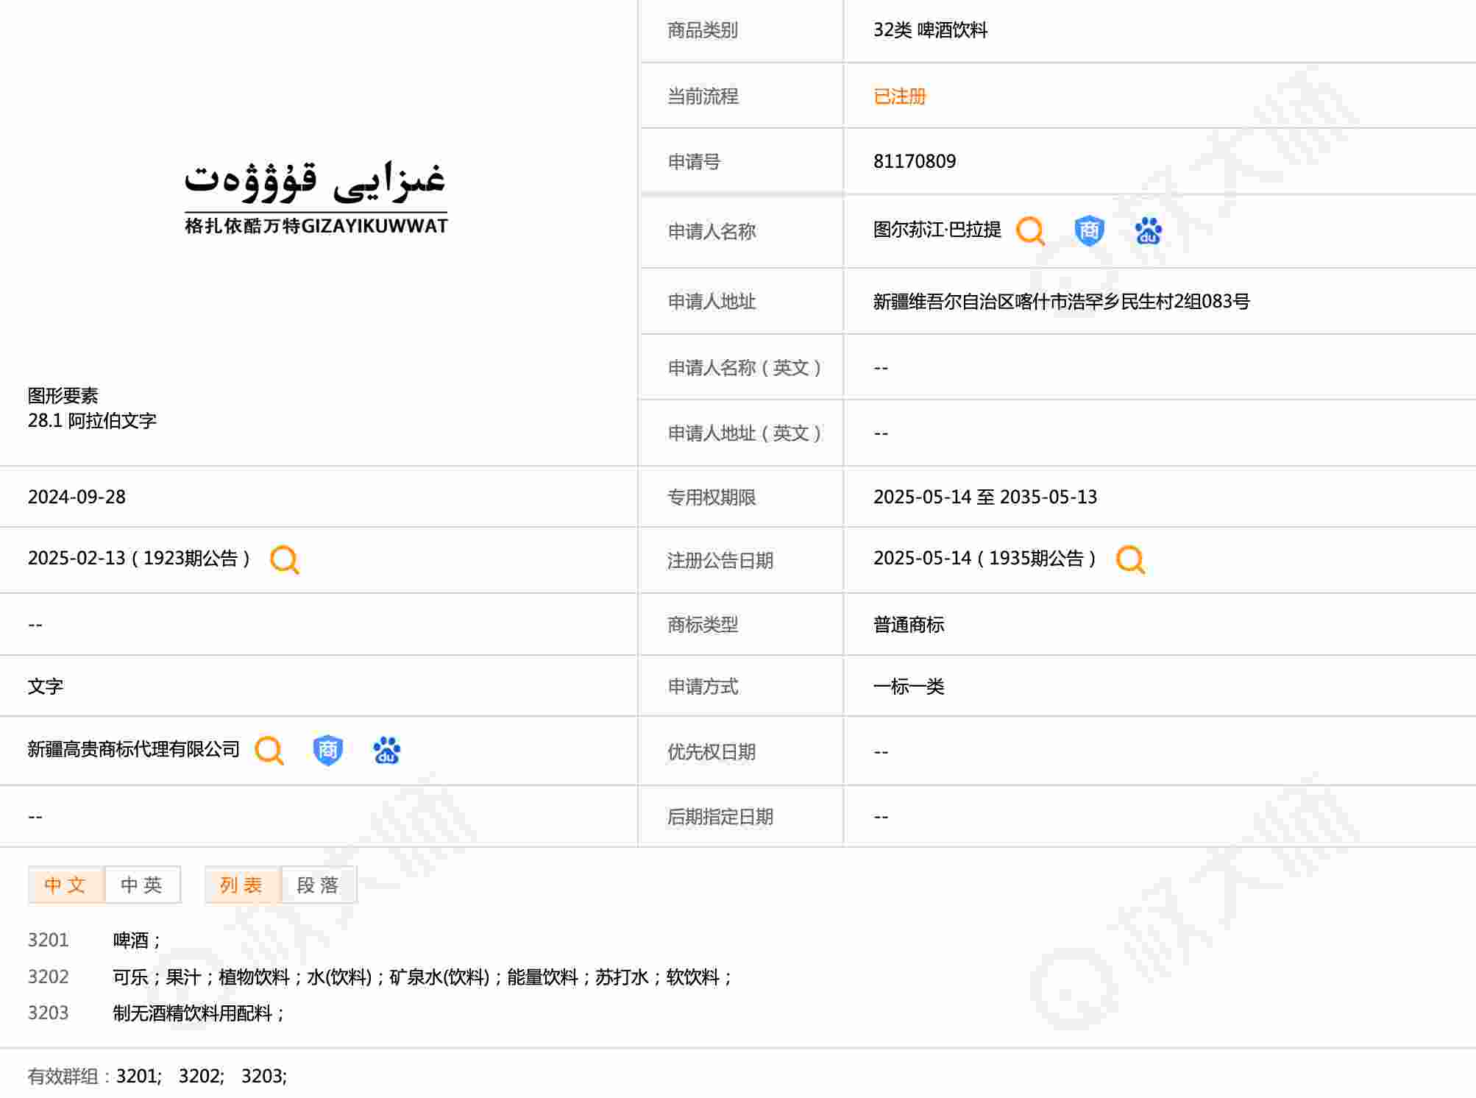Click the 已注册 status text
Viewport: 1476px width, 1098px height.
click(899, 96)
